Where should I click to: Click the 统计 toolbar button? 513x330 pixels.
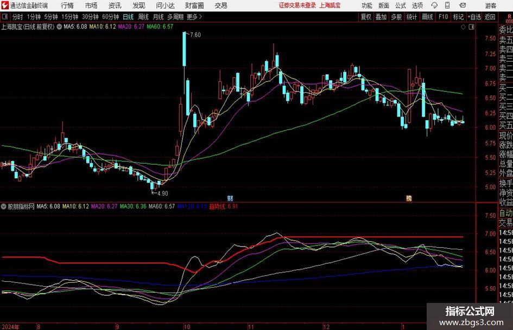pyautogui.click(x=411, y=17)
